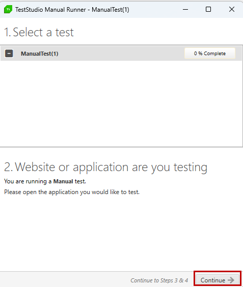Click the 0 % Complete progress badge
243x287 pixels.
tap(210, 53)
